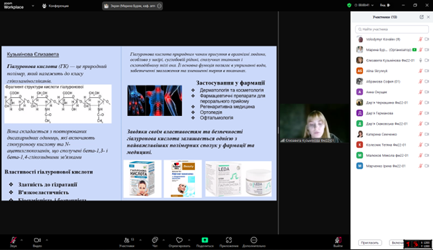Click muted mic icon for Колесник Тетяна
The width and height of the screenshot is (433, 250).
tap(421, 144)
